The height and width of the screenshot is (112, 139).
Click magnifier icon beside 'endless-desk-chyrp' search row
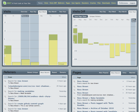tap(5, 96)
